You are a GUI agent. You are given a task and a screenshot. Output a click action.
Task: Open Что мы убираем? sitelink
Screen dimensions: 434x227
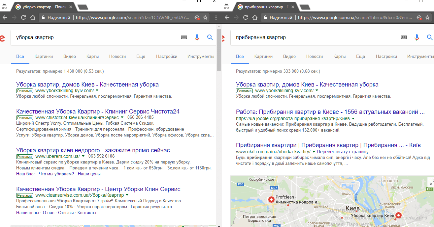[56, 174]
